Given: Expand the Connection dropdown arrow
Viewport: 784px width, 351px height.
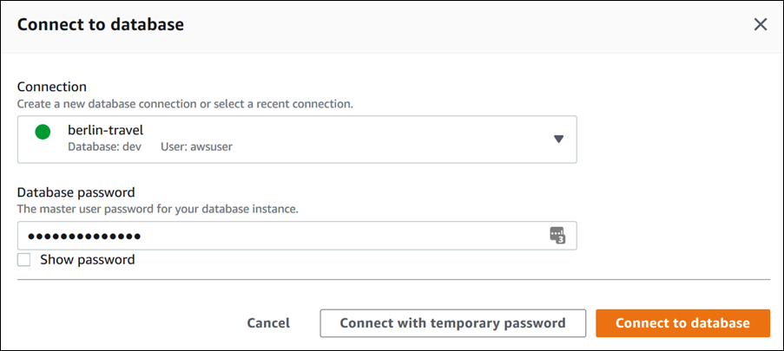Looking at the screenshot, I should click(x=558, y=139).
